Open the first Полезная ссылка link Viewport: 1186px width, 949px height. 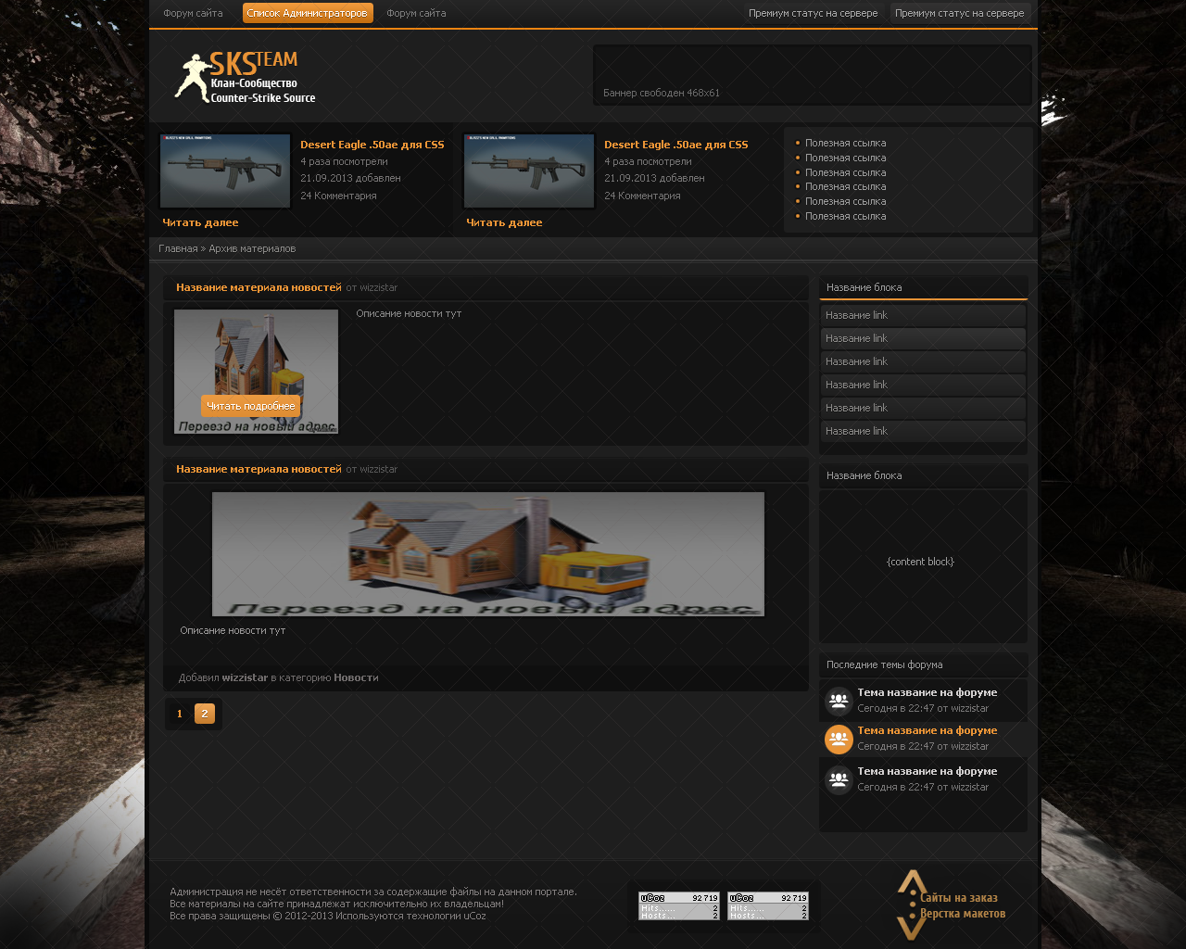click(845, 143)
